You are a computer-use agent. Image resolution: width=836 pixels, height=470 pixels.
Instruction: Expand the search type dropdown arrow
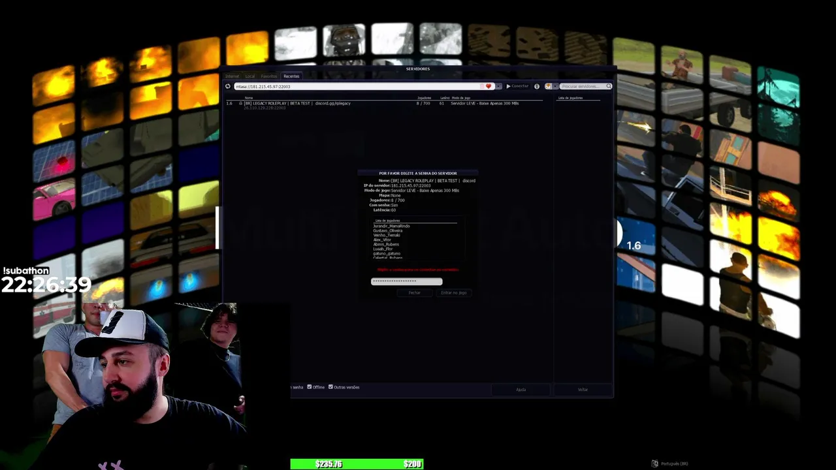click(555, 86)
